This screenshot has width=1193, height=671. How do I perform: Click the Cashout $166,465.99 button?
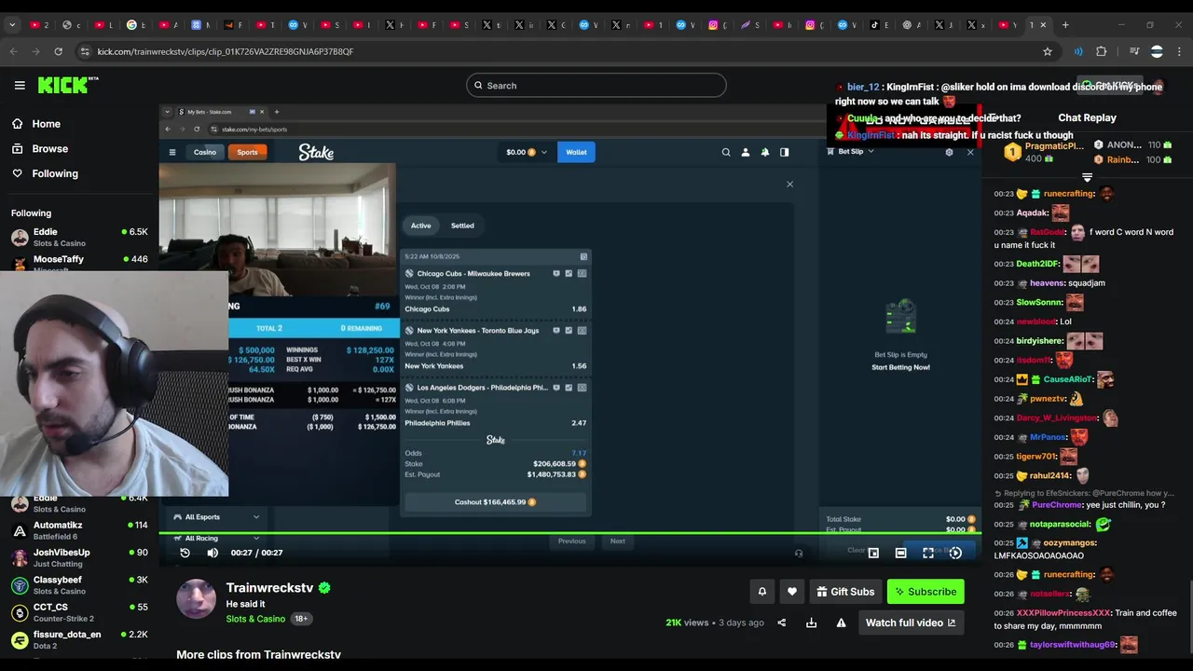tap(495, 502)
